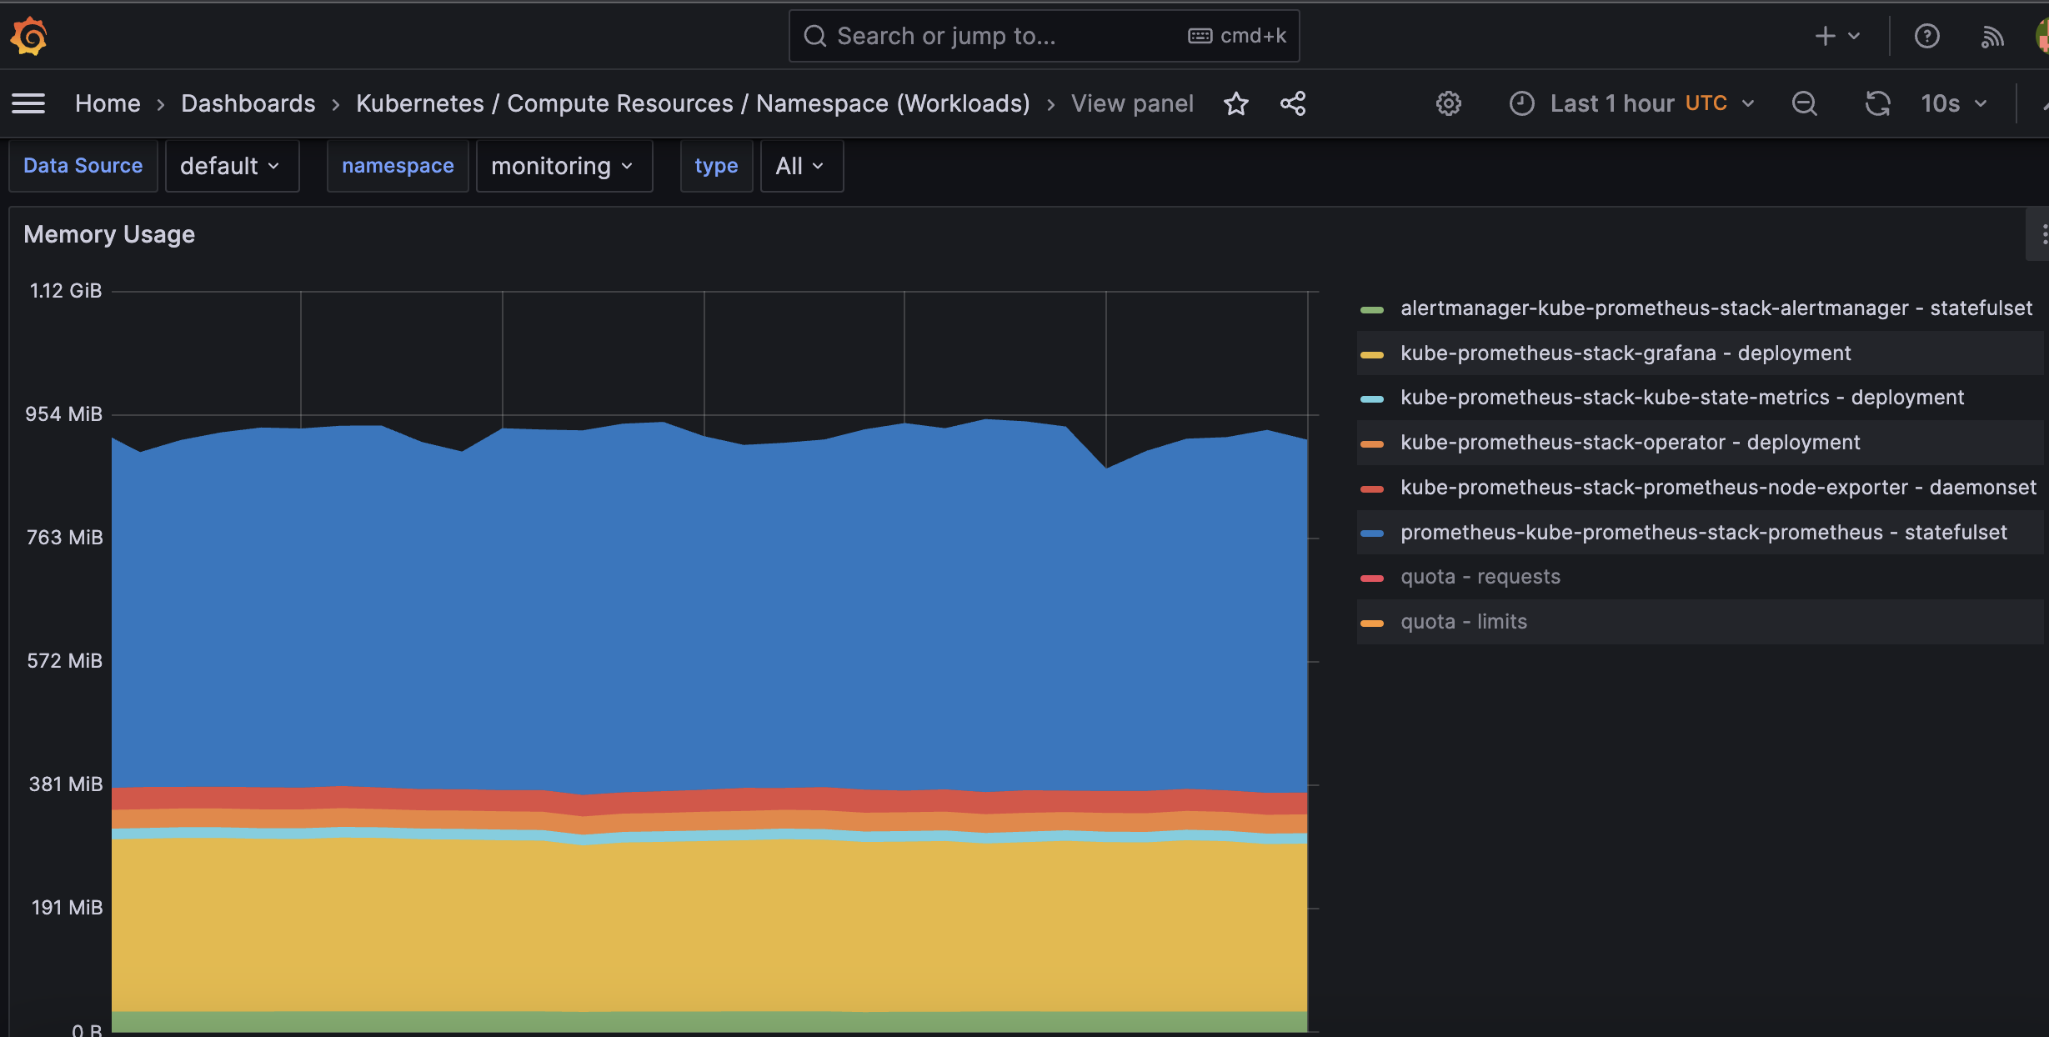Click the share dashboard icon
2049x1037 pixels.
click(1293, 103)
